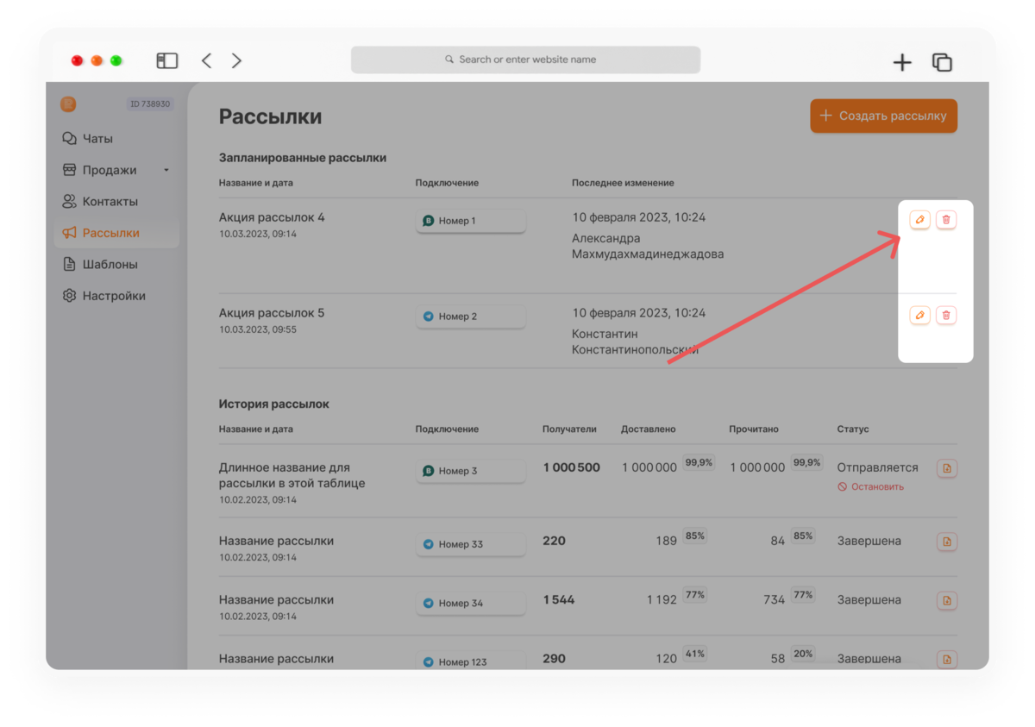Image resolution: width=1035 pixels, height=727 pixels.
Task: Click the Статус column header
Action: (x=853, y=429)
